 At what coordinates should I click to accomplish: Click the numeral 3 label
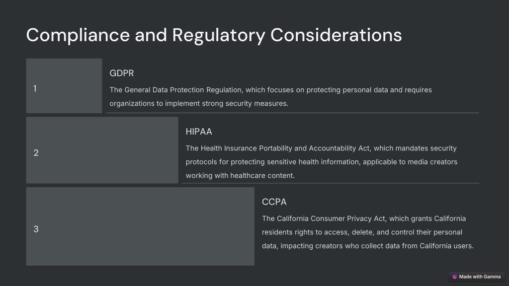click(x=36, y=229)
